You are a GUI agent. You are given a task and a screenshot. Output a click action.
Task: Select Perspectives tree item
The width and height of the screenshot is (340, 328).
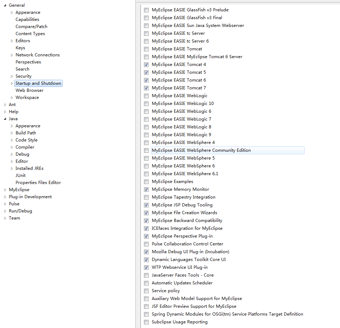pos(28,62)
